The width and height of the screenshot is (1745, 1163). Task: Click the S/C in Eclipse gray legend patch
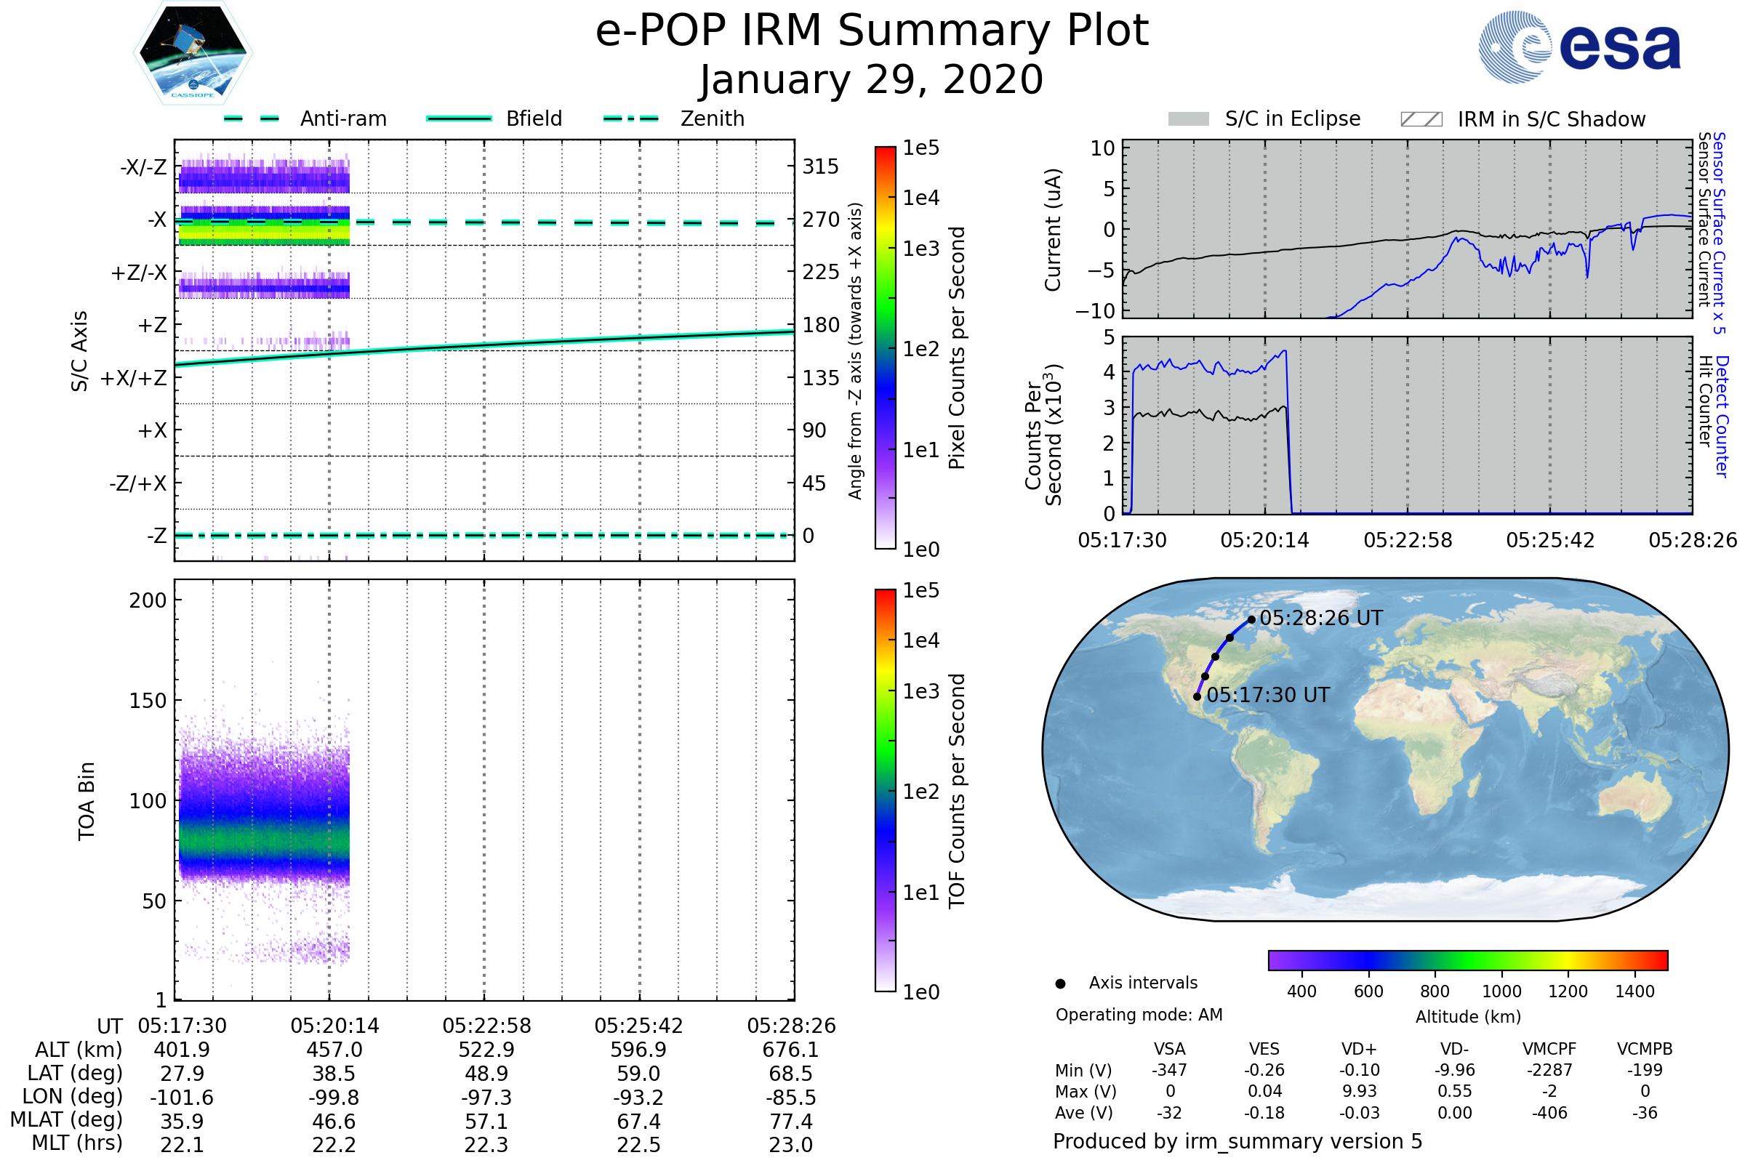[x=1189, y=119]
